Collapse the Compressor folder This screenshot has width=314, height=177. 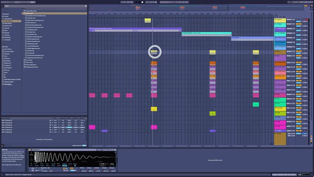point(23,13)
